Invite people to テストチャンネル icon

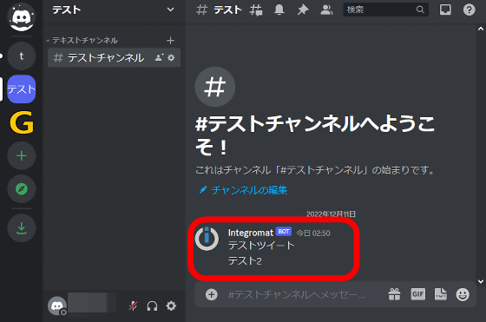[160, 57]
